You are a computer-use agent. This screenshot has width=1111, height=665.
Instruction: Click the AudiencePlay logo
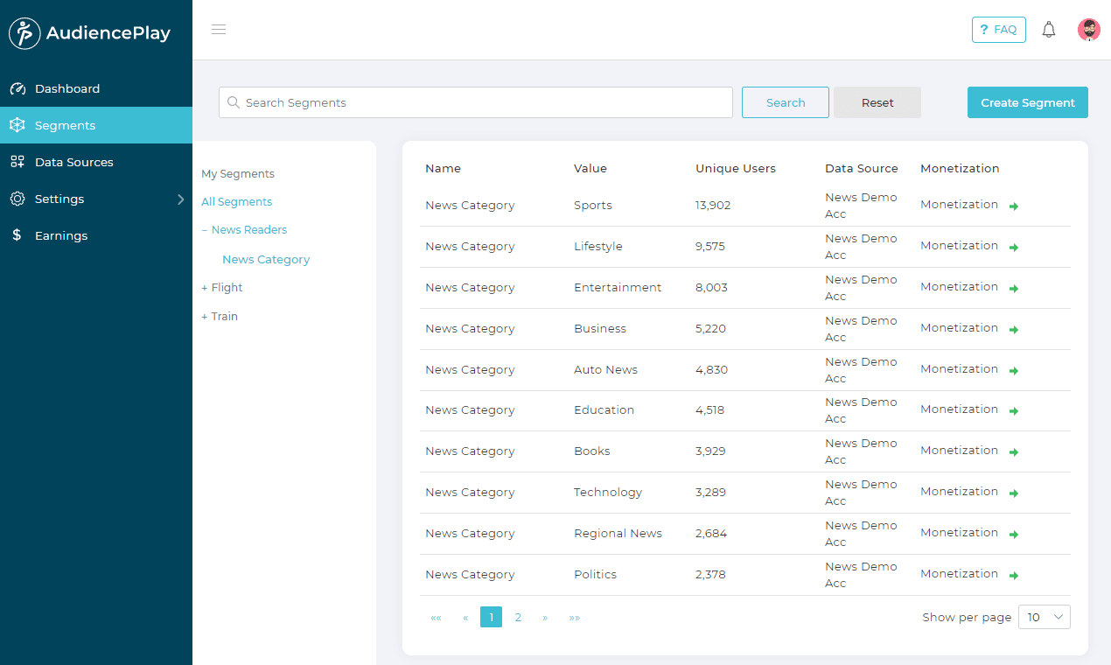pyautogui.click(x=90, y=33)
